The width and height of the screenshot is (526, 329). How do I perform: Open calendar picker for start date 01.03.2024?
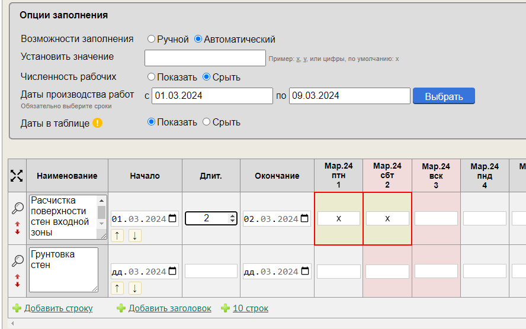(172, 218)
